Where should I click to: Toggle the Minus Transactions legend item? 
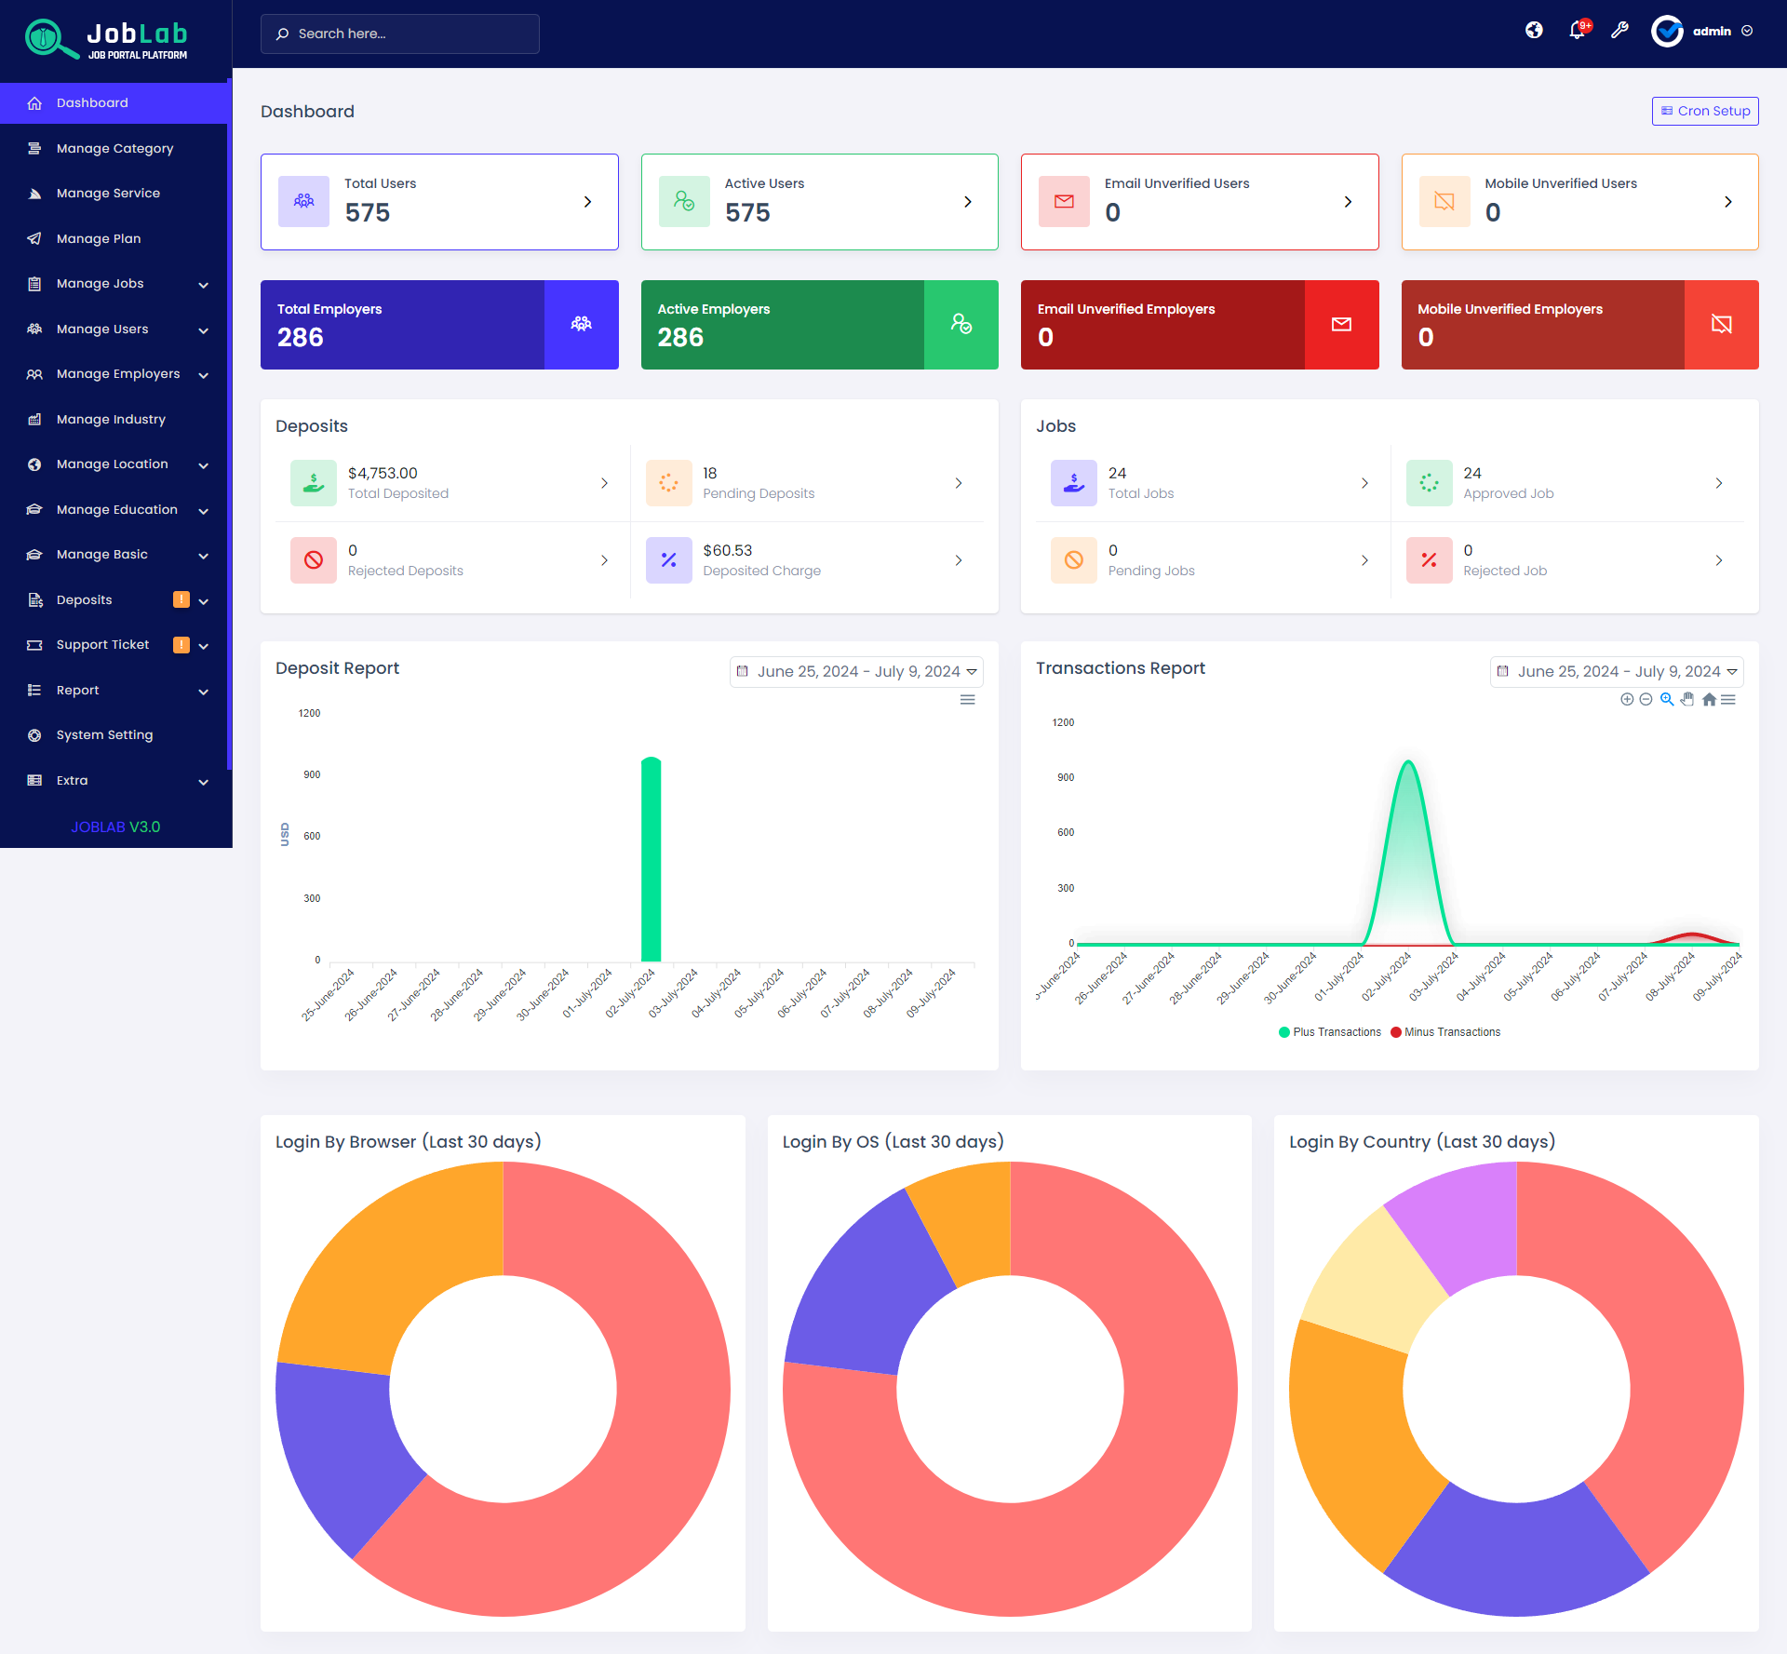pyautogui.click(x=1444, y=1031)
